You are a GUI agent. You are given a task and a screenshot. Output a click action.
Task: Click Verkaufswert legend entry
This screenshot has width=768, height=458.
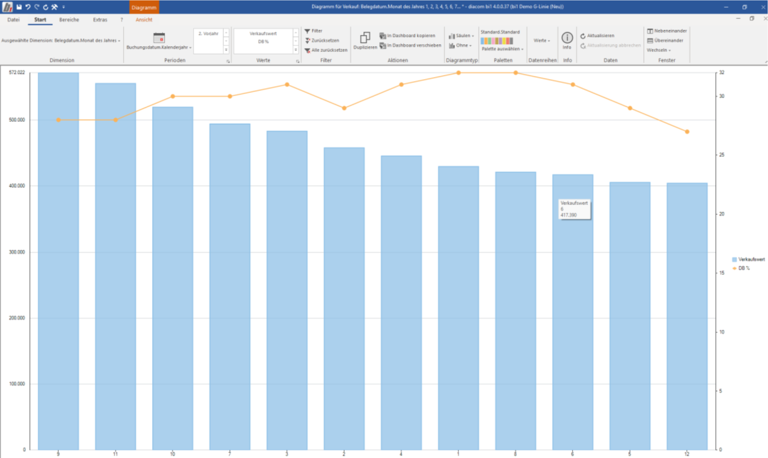coord(749,259)
